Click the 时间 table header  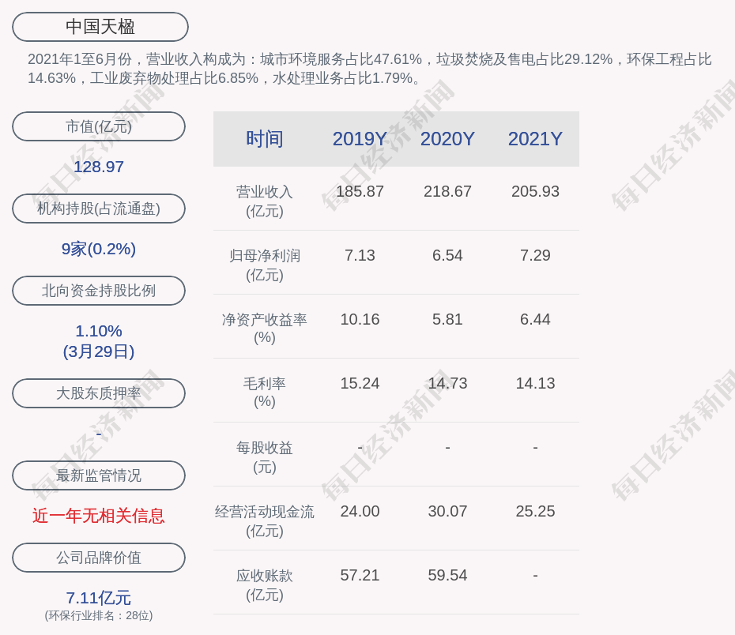(265, 139)
